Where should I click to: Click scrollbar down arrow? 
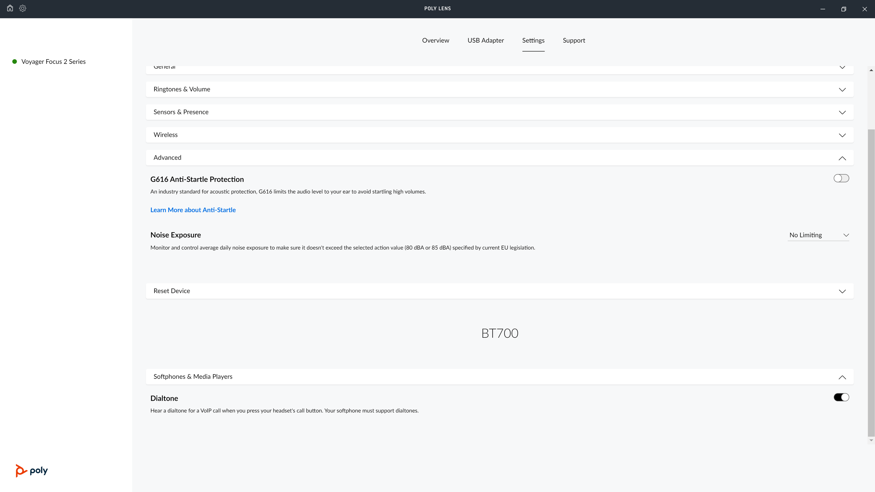click(x=871, y=440)
